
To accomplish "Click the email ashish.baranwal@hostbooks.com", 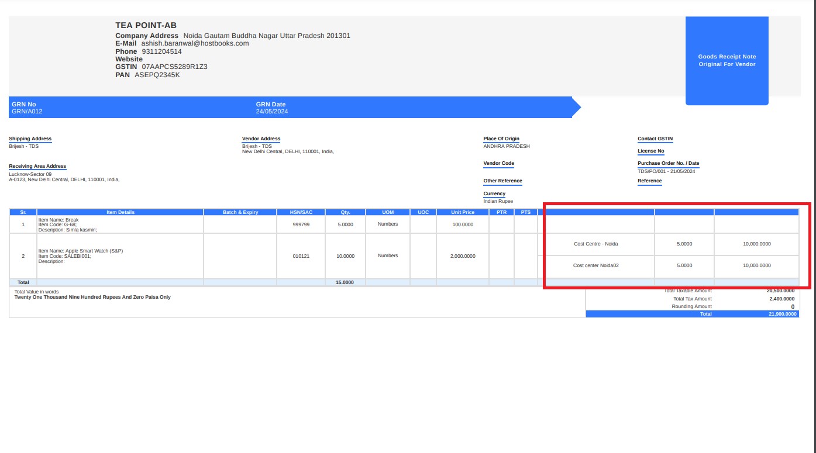I will click(195, 43).
